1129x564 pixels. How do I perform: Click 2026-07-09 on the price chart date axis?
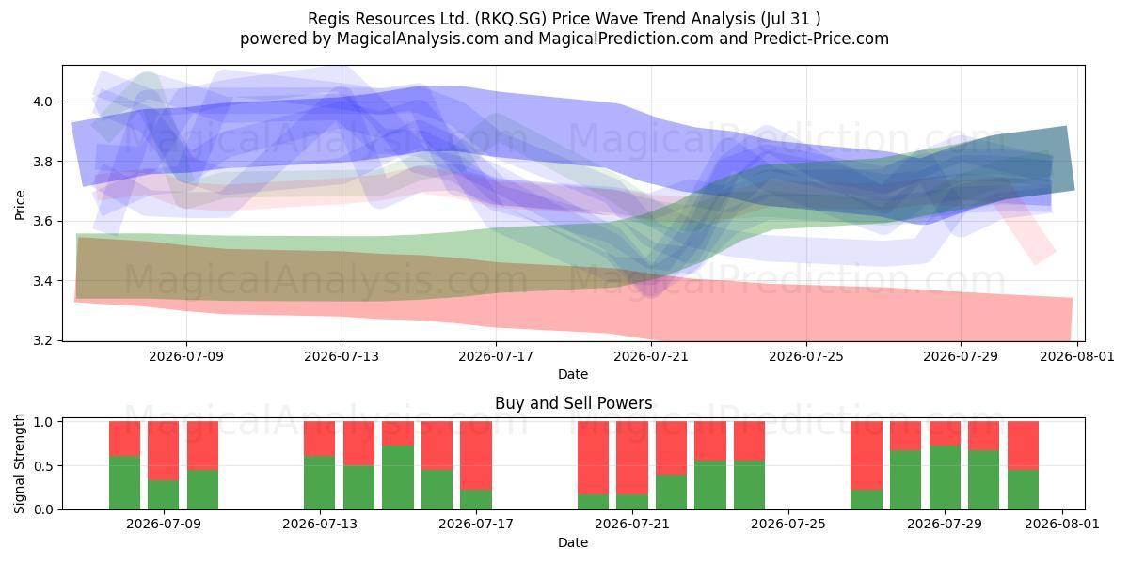coord(186,356)
